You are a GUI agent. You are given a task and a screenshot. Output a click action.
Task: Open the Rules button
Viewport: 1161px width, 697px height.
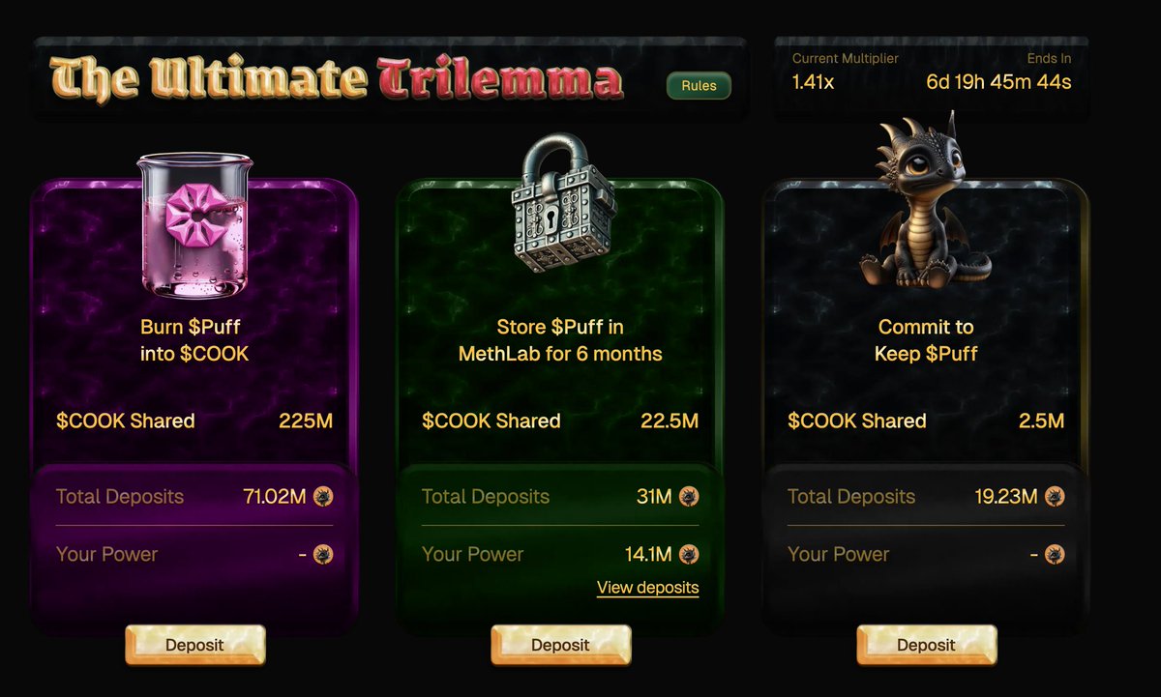[699, 85]
